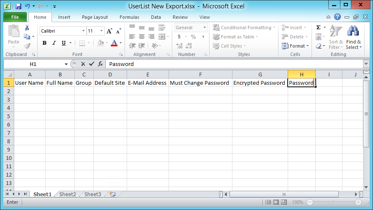Toggle Italic formatting

coord(54,43)
